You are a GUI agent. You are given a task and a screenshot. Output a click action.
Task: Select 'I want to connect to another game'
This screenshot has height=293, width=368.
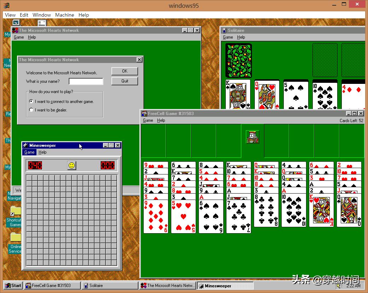[61, 102]
